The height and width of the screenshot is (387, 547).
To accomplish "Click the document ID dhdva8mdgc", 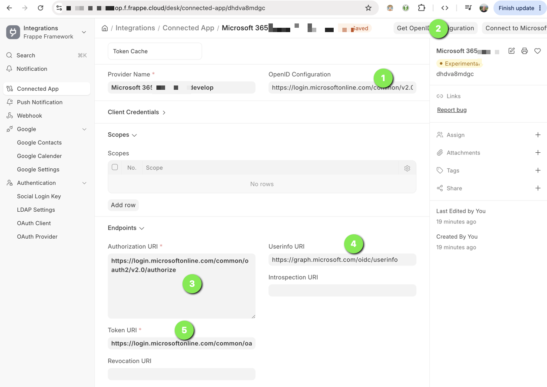I will (x=455, y=74).
